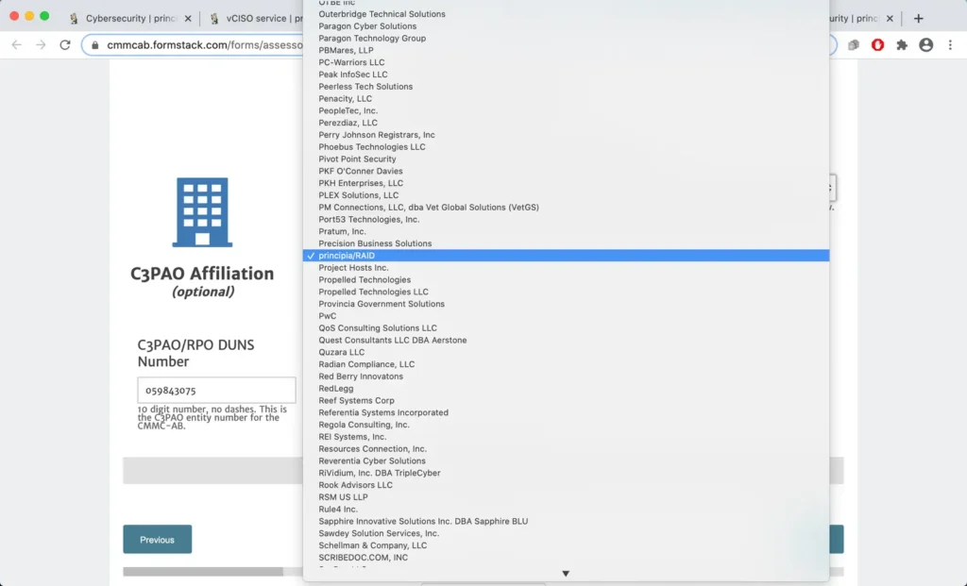Image resolution: width=967 pixels, height=586 pixels.
Task: Pick Pratum, Inc. from list
Action: click(566, 232)
